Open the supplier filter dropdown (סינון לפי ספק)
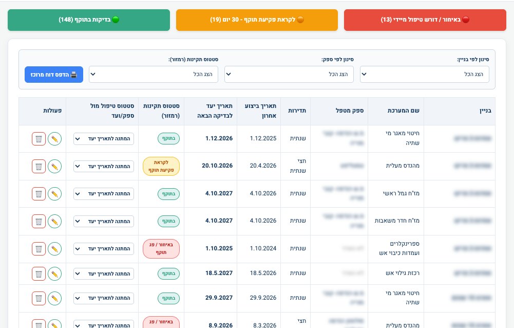 [x=289, y=74]
